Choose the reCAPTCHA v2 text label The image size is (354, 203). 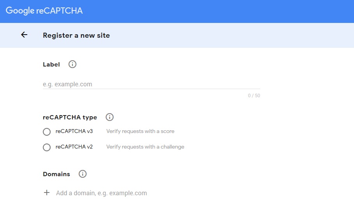point(74,147)
